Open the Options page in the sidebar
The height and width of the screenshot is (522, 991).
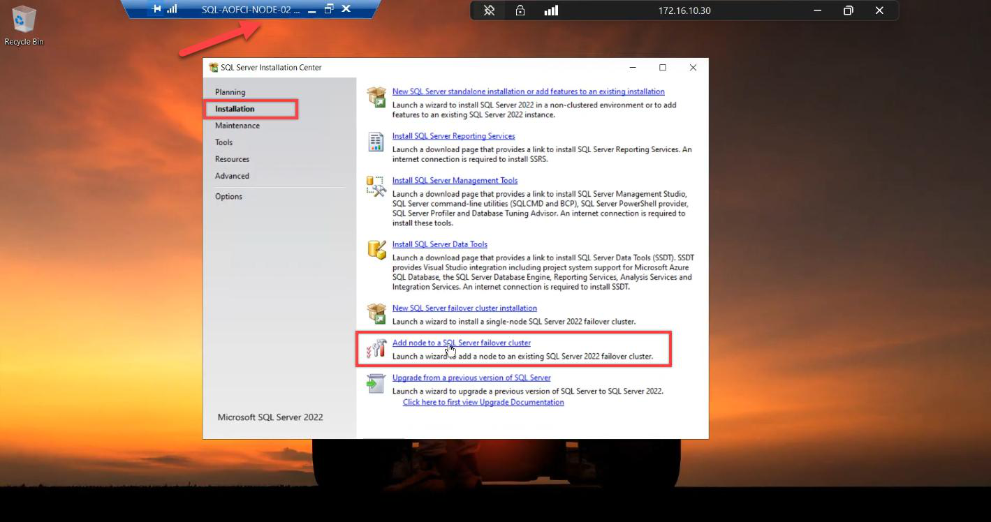point(228,197)
